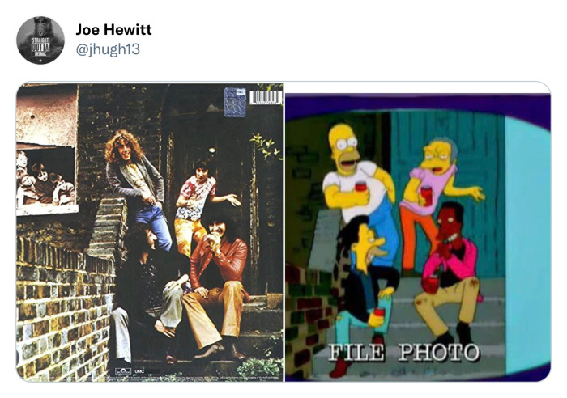Click the barcode on the album cover

(266, 98)
